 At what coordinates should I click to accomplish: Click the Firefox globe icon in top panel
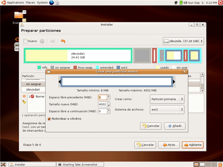coord(52,3)
